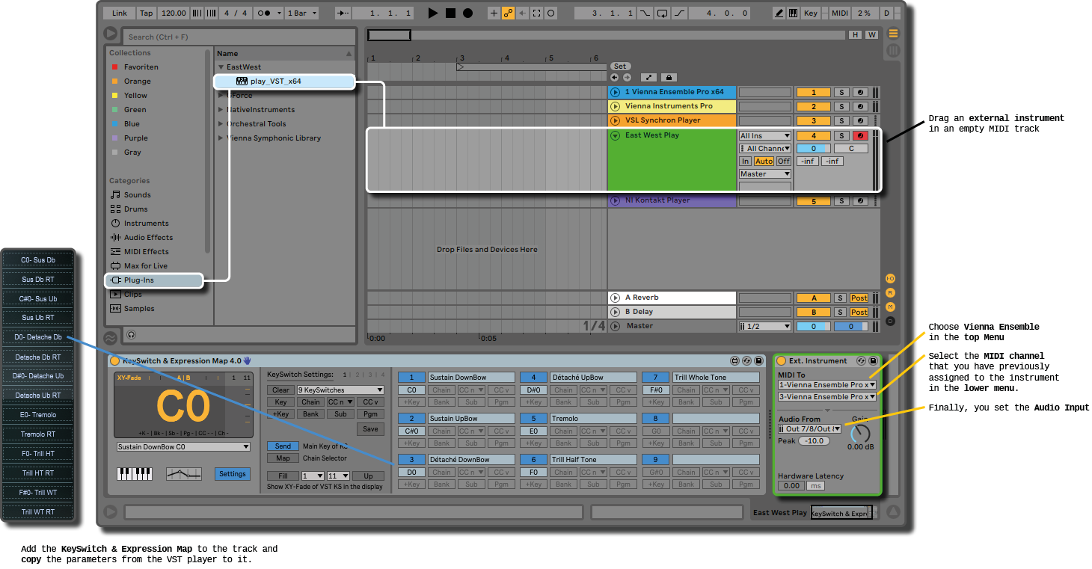The height and width of the screenshot is (569, 1092).
Task: Turn off the Ext. Instrument device activator
Action: [781, 360]
